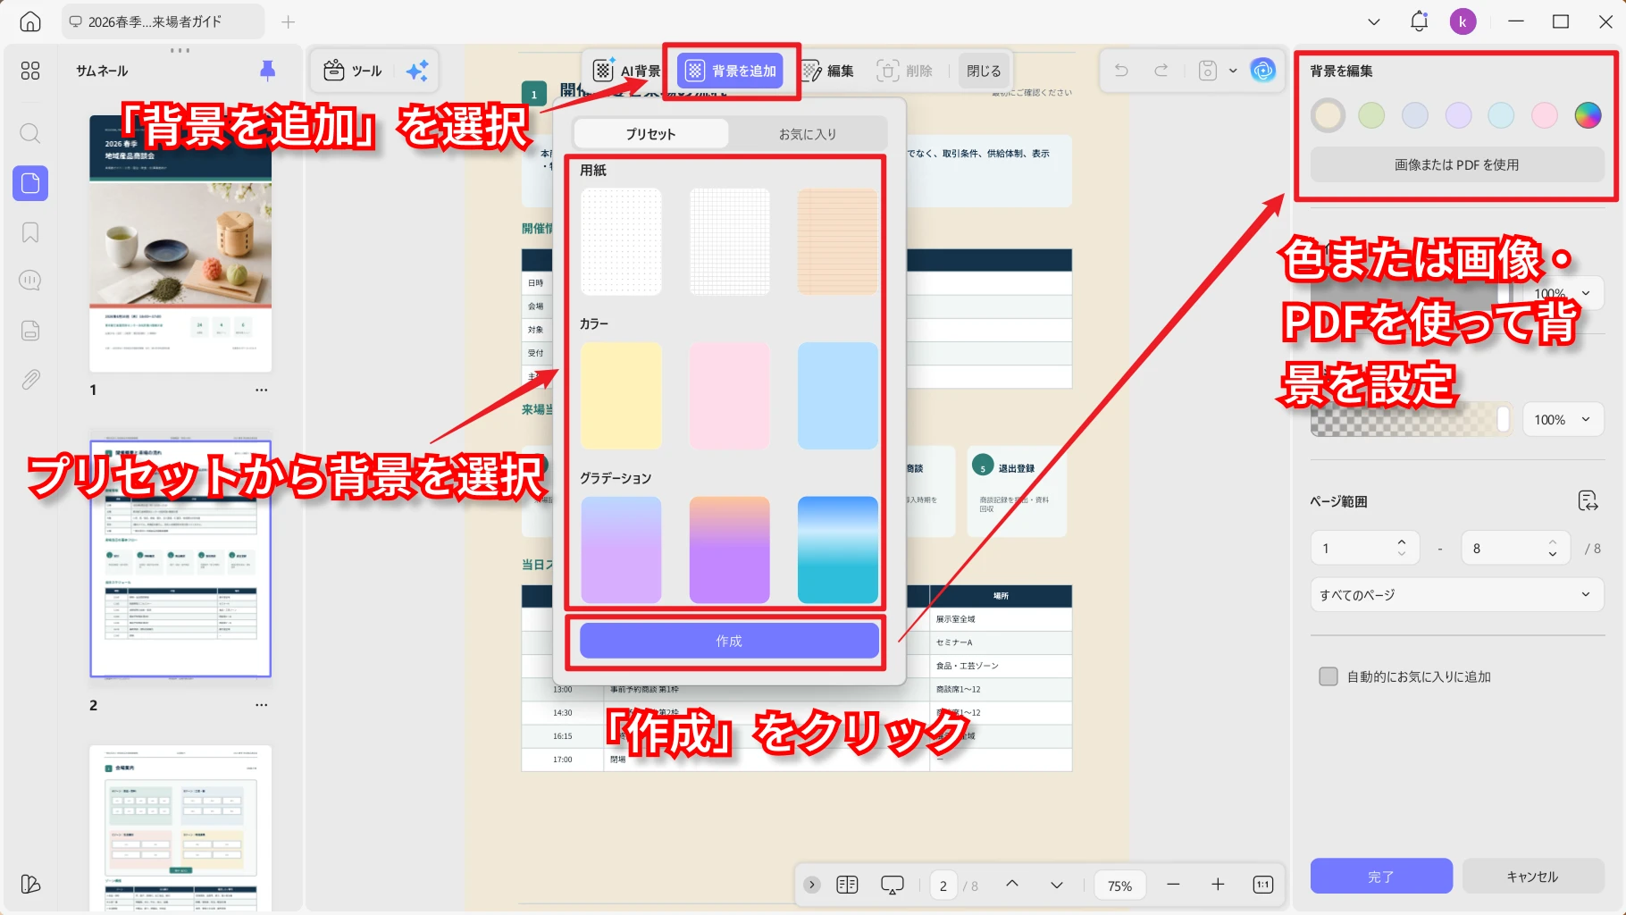
Task: Start slideshow presentation icon
Action: point(893,885)
